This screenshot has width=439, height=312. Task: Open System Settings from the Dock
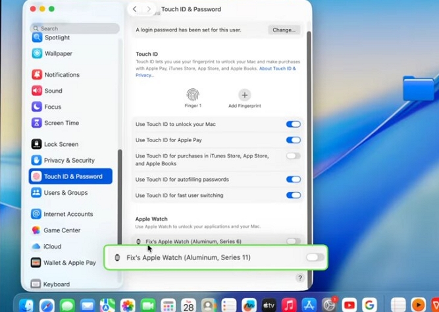[x=329, y=305]
